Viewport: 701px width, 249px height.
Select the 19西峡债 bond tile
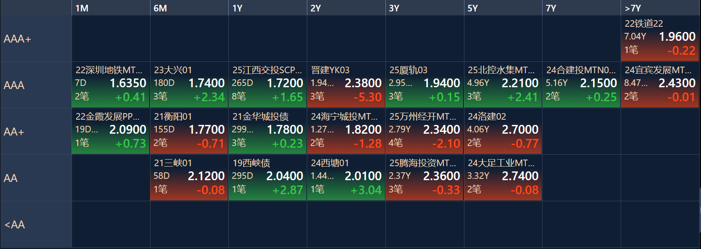tap(268, 178)
